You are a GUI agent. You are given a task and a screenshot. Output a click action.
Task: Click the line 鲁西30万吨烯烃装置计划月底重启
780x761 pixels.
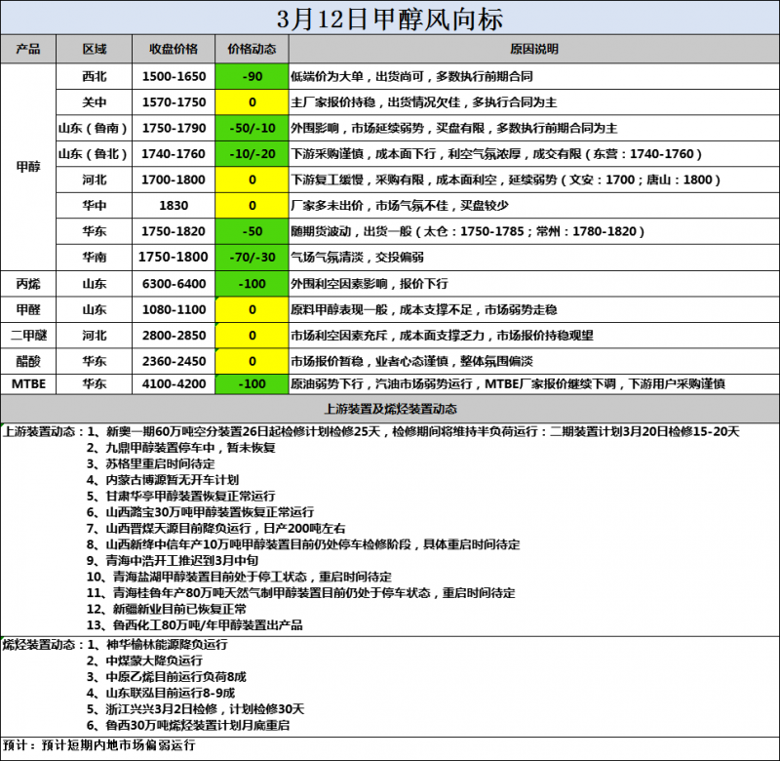tap(188, 726)
